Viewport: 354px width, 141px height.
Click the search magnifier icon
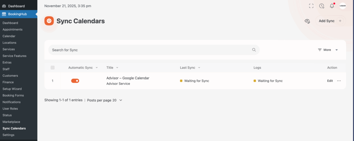click(254, 50)
